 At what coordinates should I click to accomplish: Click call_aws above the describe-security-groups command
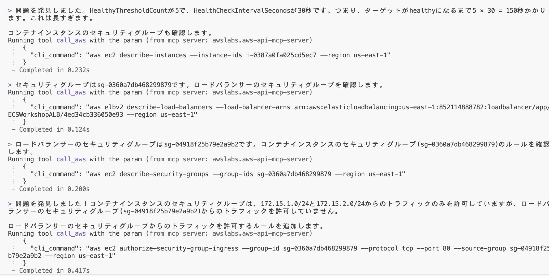71,159
